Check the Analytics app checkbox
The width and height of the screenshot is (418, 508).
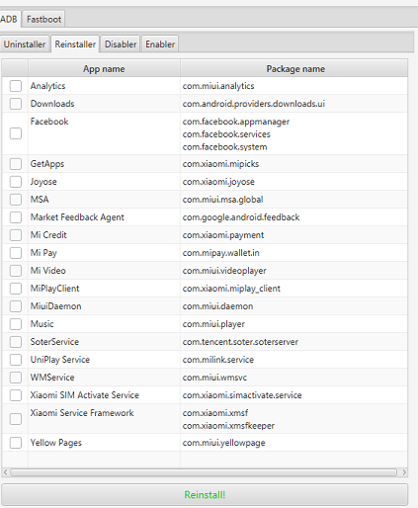point(16,86)
